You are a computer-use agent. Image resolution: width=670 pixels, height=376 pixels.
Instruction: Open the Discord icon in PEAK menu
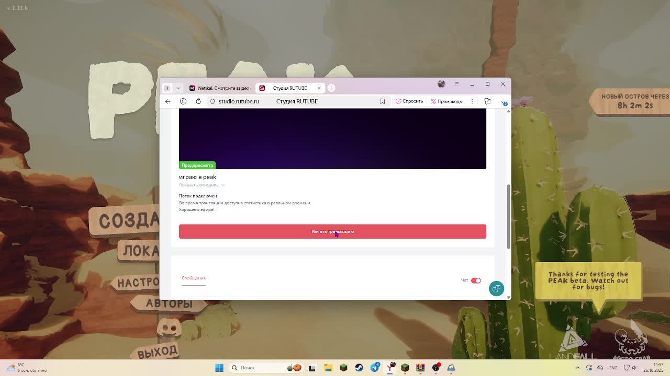(x=169, y=327)
